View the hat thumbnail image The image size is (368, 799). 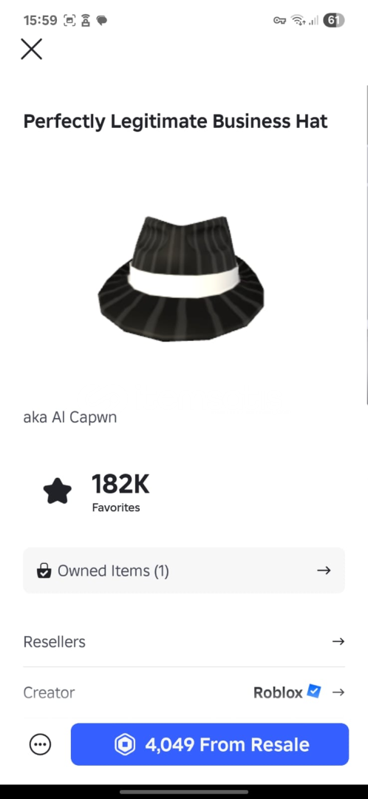coord(181,278)
